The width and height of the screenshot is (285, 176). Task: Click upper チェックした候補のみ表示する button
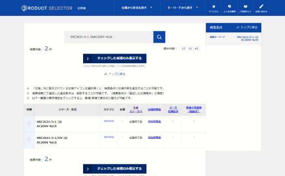114,58
